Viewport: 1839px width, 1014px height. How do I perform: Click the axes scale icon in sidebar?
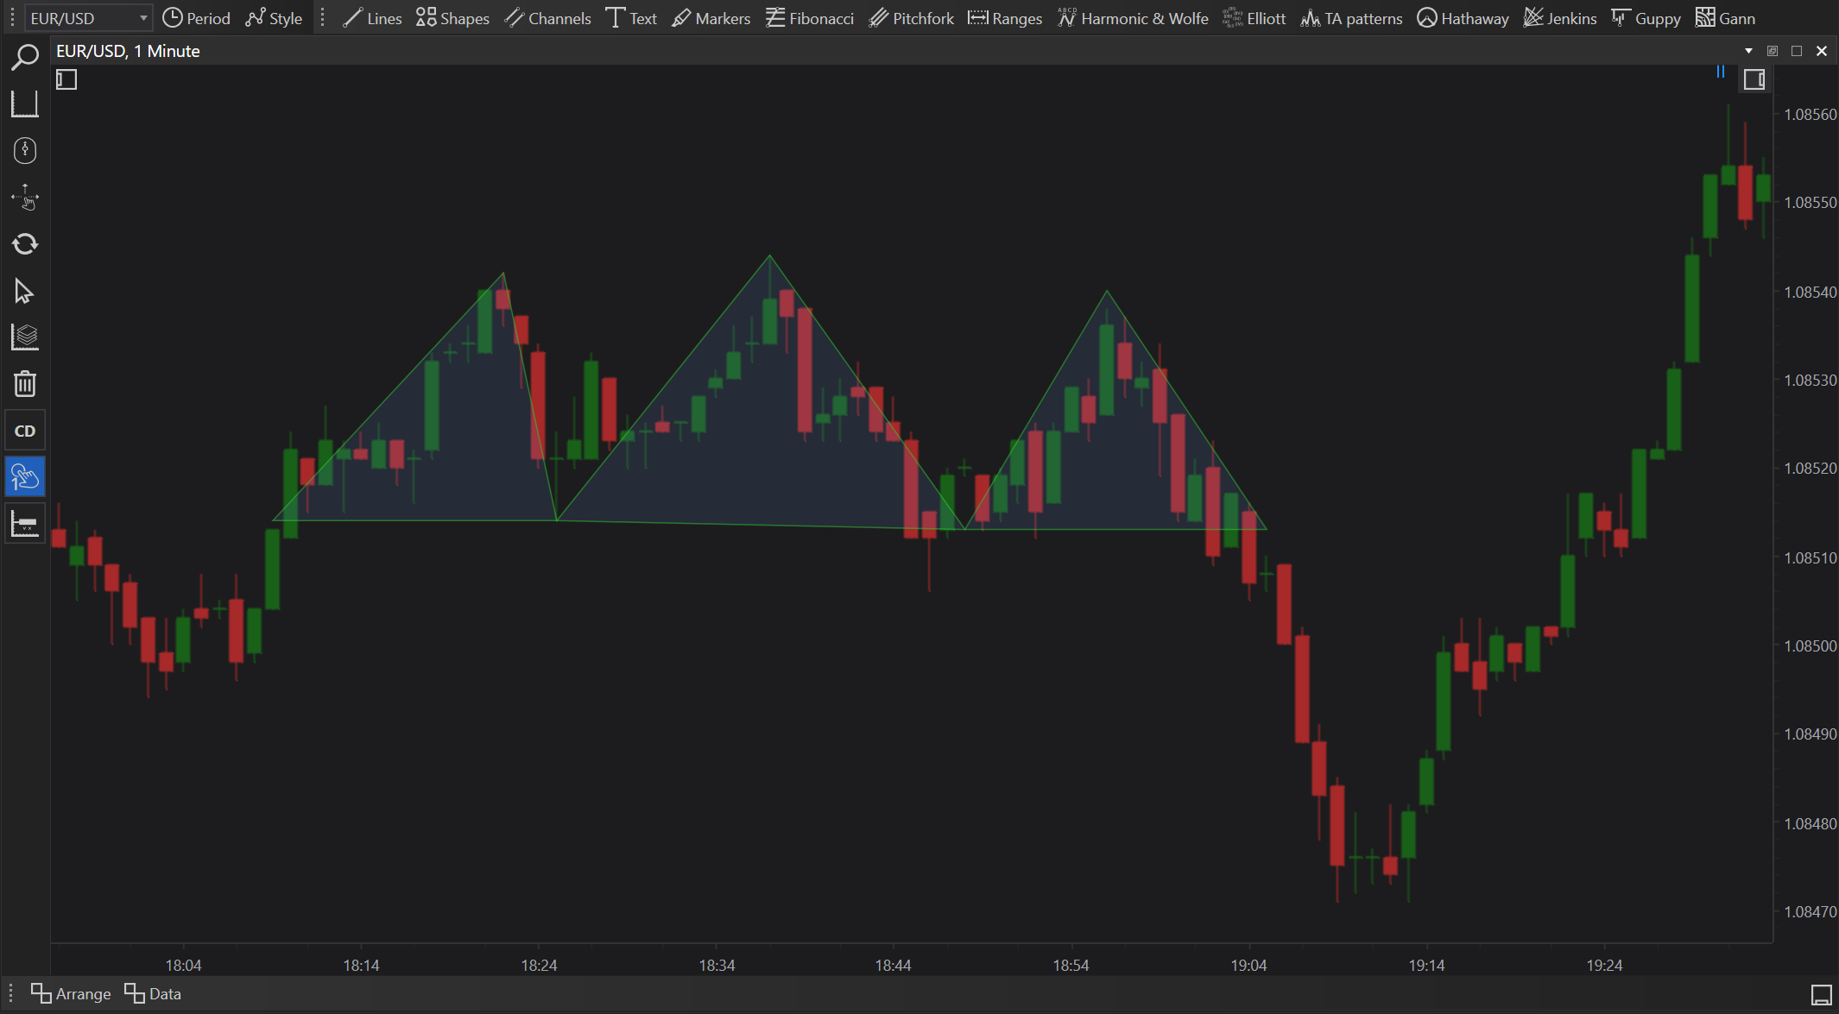click(x=25, y=104)
